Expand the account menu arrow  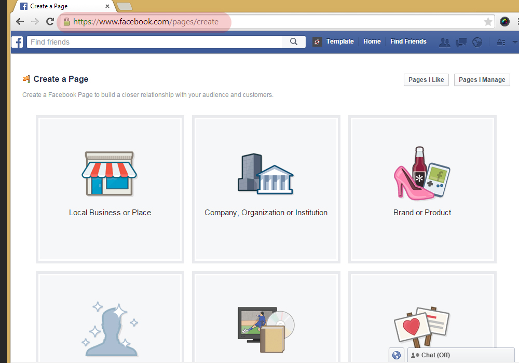click(515, 42)
